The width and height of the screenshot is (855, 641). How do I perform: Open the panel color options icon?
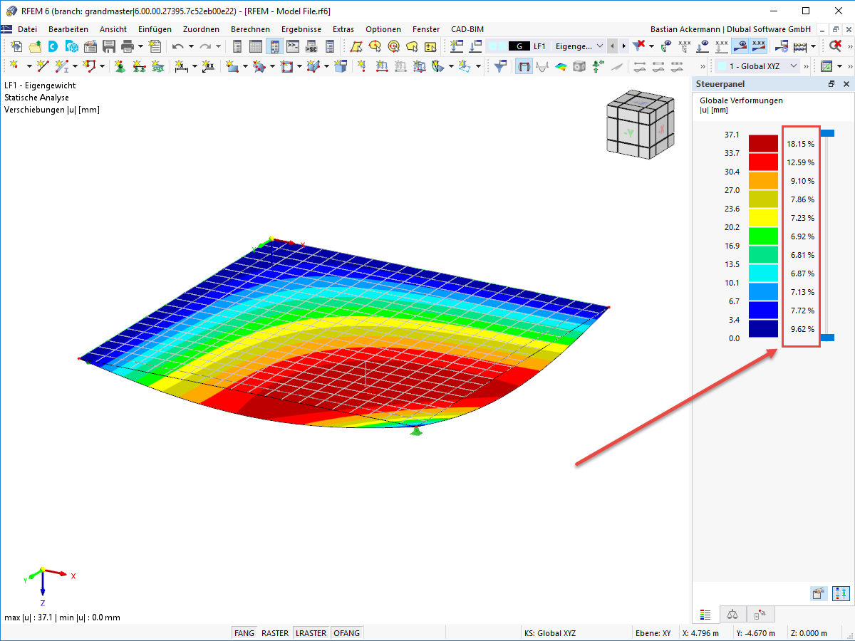(819, 593)
